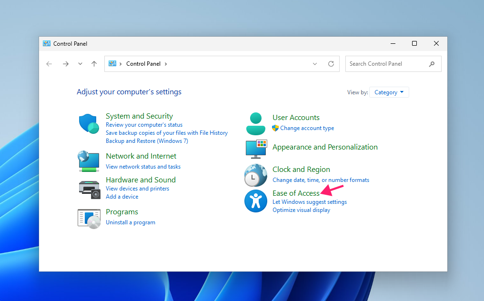Viewport: 484px width, 301px height.
Task: Click shield icon beside Change account type
Action: 275,128
